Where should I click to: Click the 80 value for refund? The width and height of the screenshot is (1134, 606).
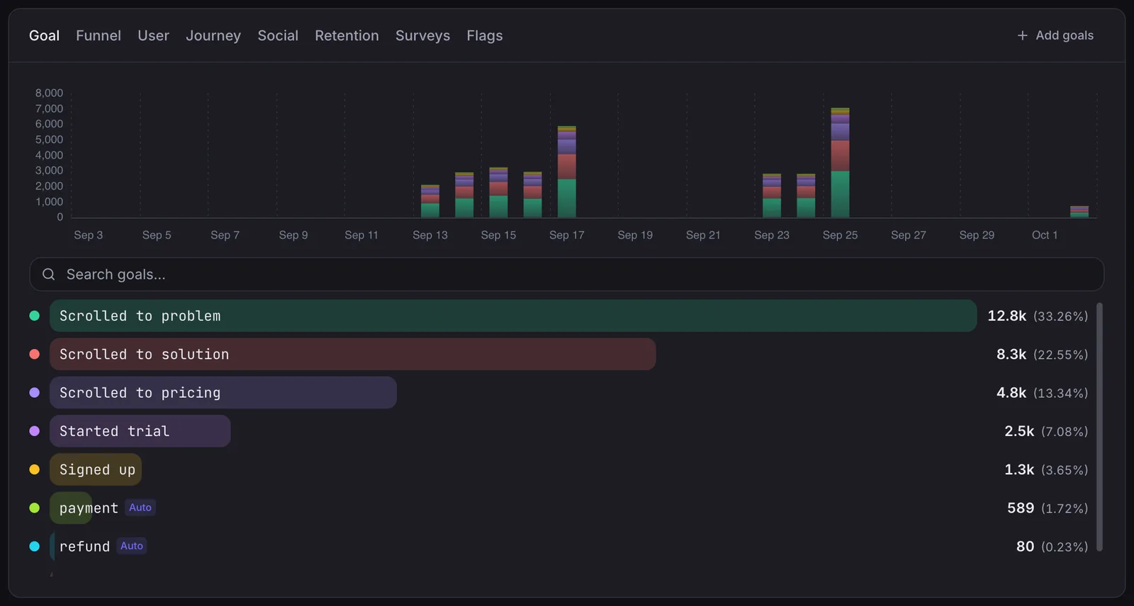[x=1025, y=546]
